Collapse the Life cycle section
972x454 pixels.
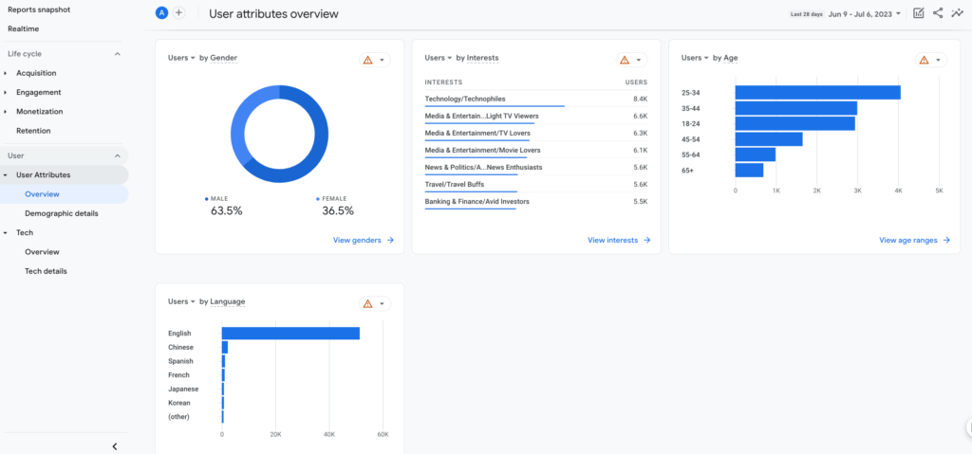click(x=118, y=54)
